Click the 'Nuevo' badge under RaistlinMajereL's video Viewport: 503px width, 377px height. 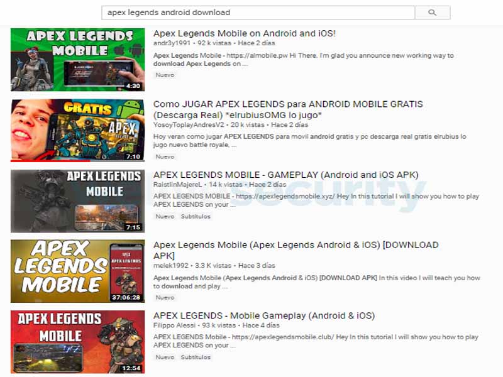165,216
